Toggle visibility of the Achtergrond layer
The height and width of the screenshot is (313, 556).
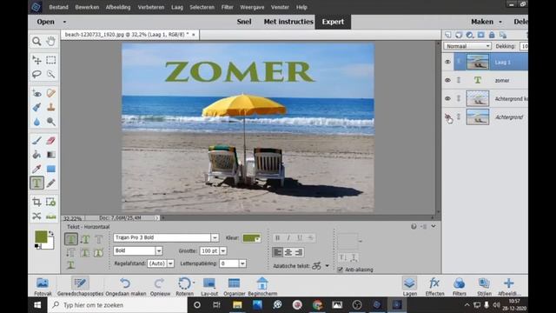447,117
